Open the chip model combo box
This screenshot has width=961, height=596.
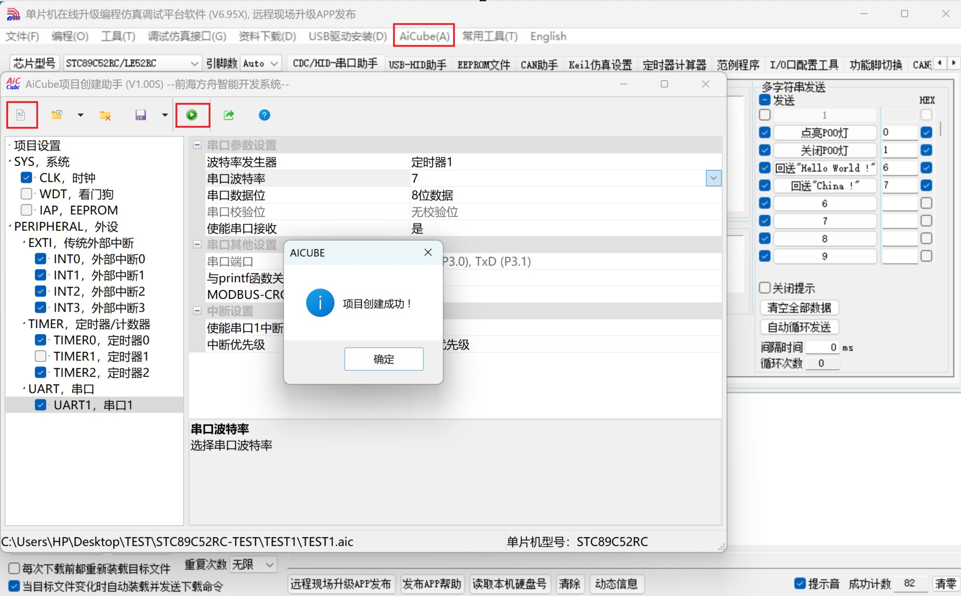(132, 63)
